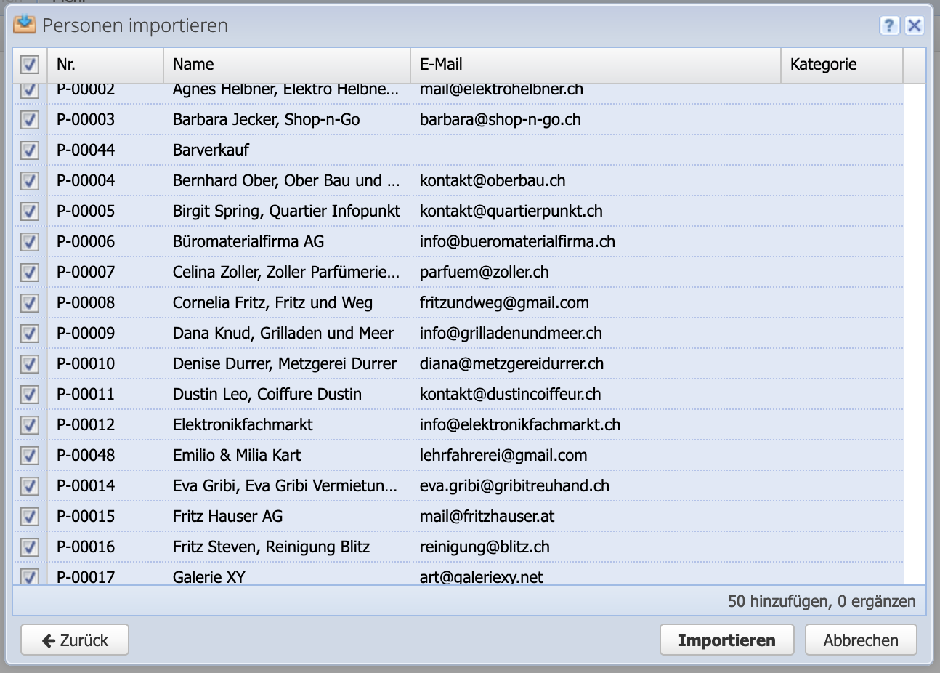The width and height of the screenshot is (940, 673).
Task: Deselect the Elektronikfachmarkt checkbox
Action: point(29,424)
